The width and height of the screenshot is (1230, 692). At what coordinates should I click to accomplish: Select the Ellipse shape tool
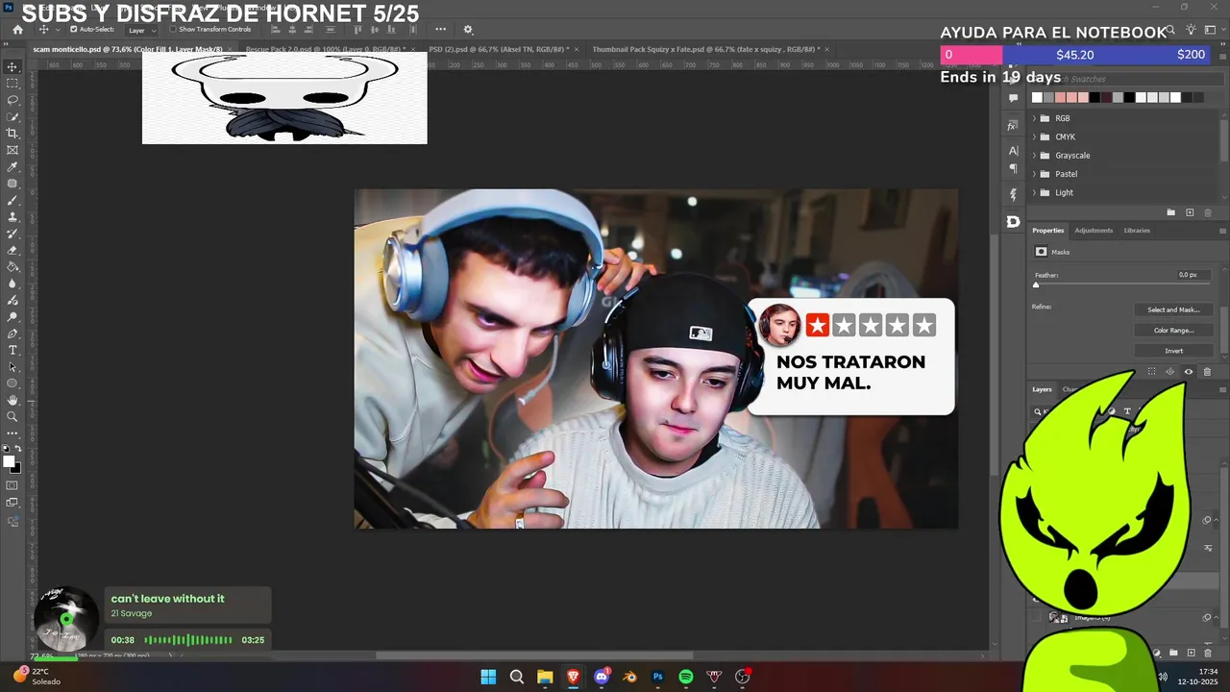tap(12, 383)
